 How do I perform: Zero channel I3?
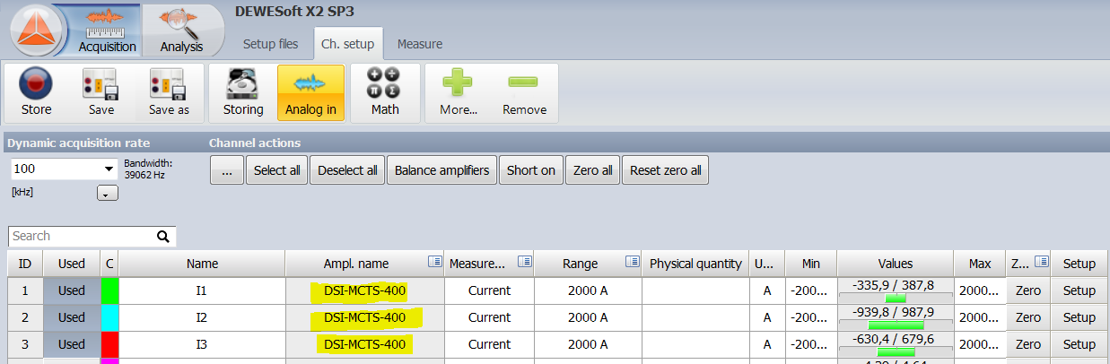coord(1028,344)
